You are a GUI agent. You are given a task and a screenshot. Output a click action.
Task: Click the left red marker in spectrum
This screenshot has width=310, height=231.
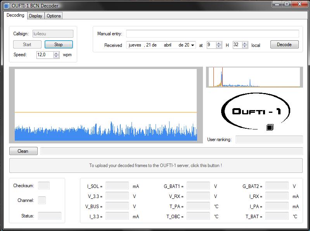coord(213,77)
